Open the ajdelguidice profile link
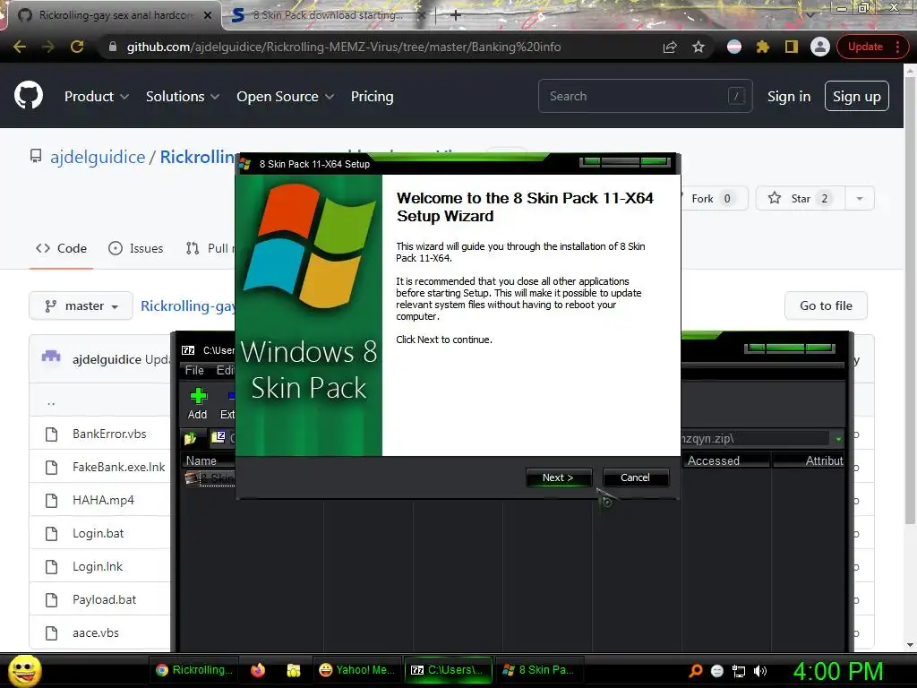917x688 pixels. tap(98, 157)
